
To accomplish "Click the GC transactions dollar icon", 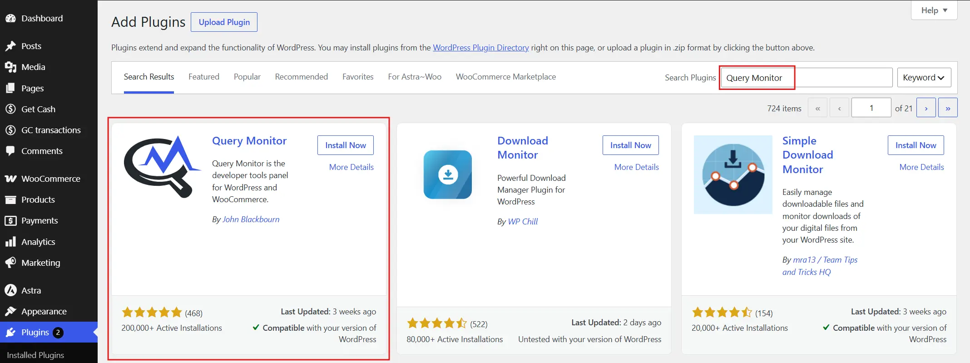I will tap(10, 130).
